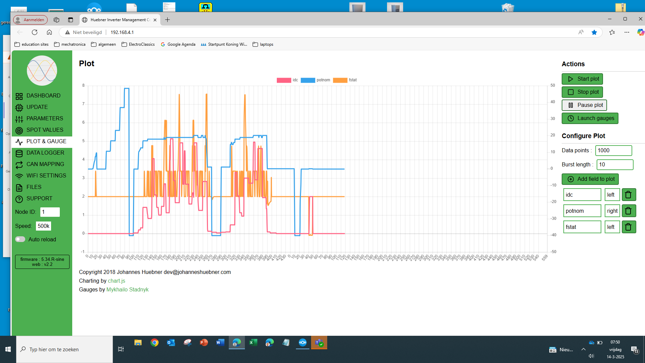The height and width of the screenshot is (363, 645).
Task: Go to the Data Logger page
Action: (x=45, y=153)
